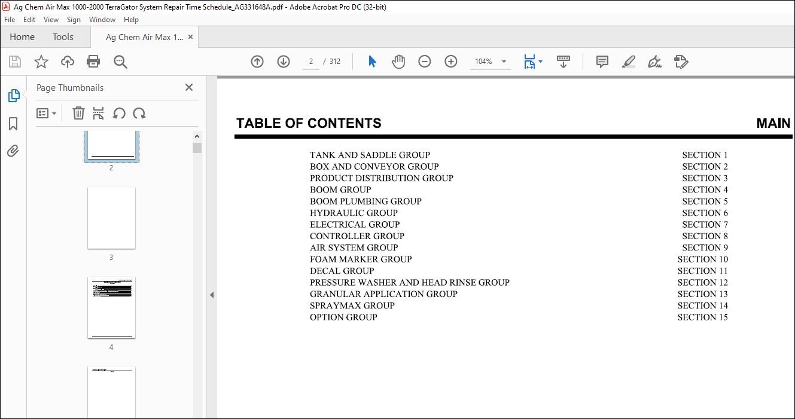Open the File menu
This screenshot has height=419, width=795.
tap(10, 20)
